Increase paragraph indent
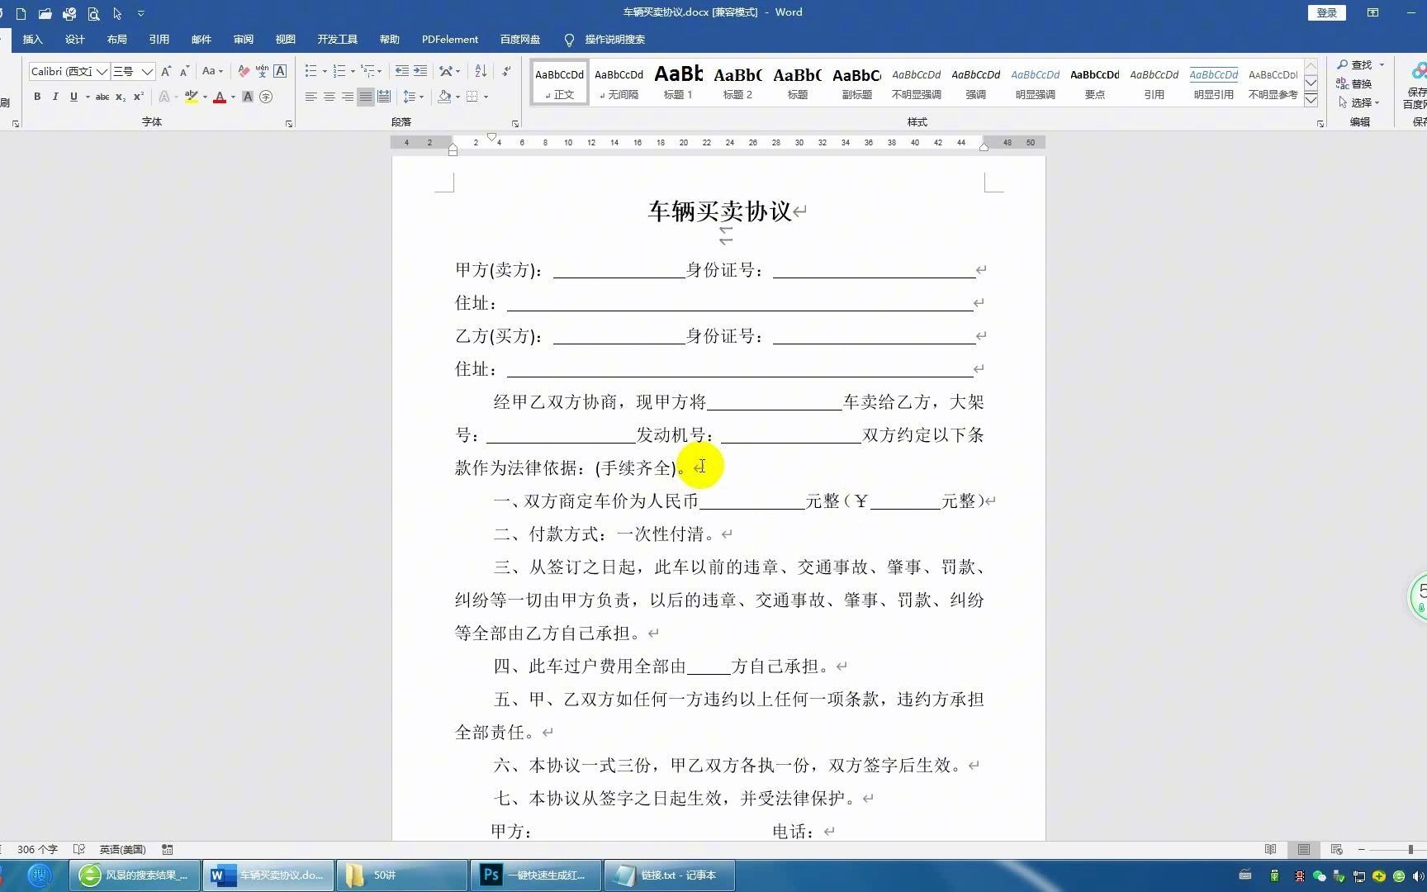The image size is (1427, 892). (x=420, y=71)
